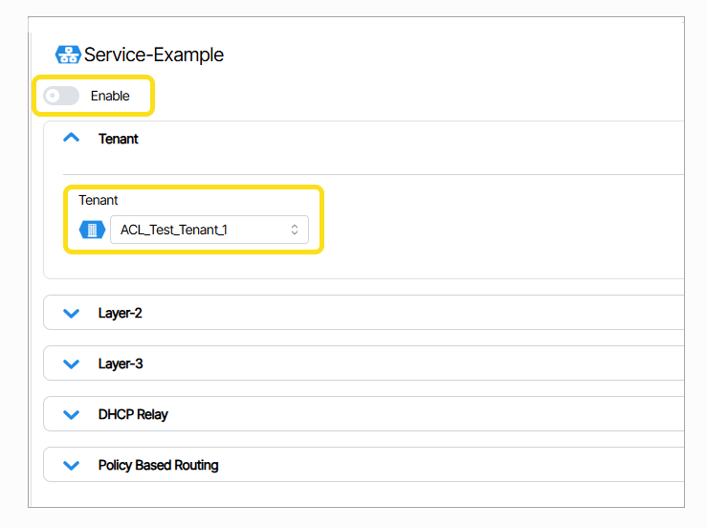
Task: Toggle the Enable switch on
Action: [x=61, y=96]
